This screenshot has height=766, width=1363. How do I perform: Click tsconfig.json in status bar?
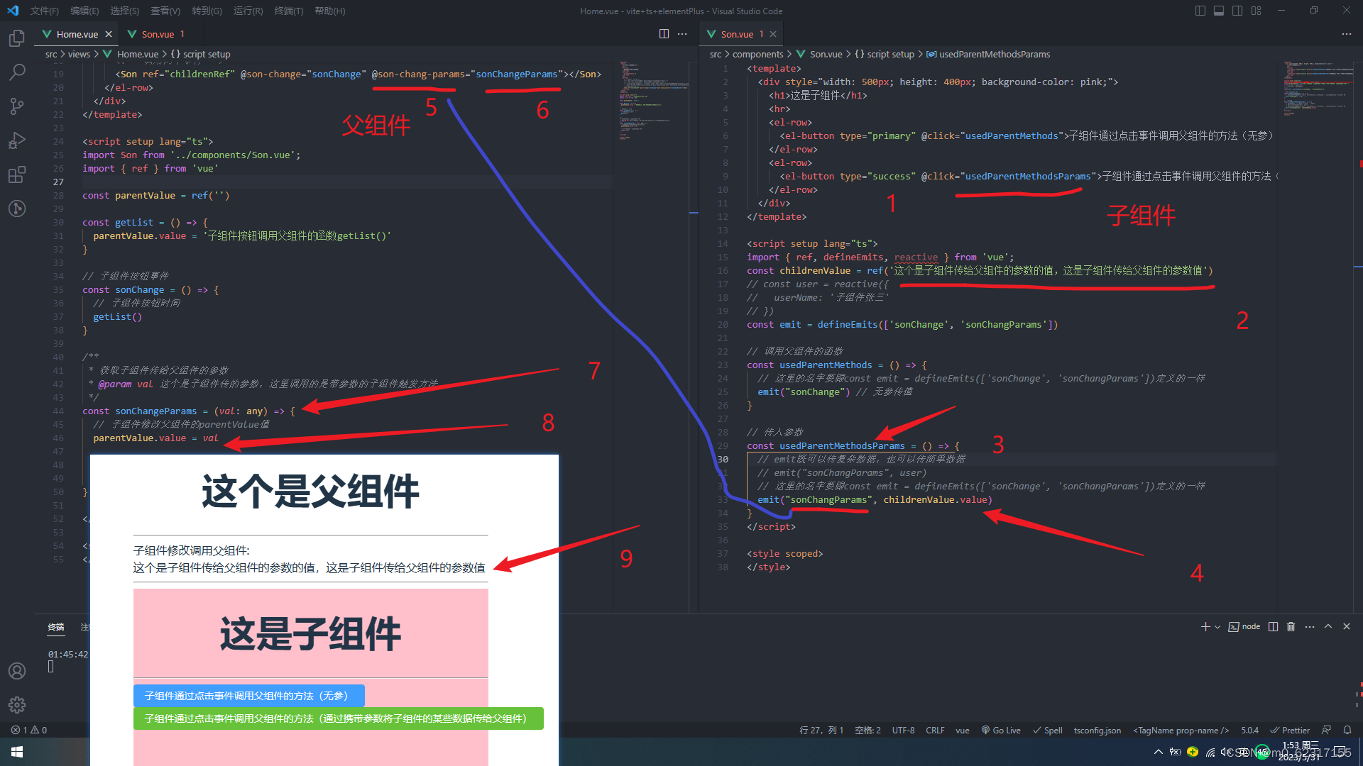point(1097,731)
